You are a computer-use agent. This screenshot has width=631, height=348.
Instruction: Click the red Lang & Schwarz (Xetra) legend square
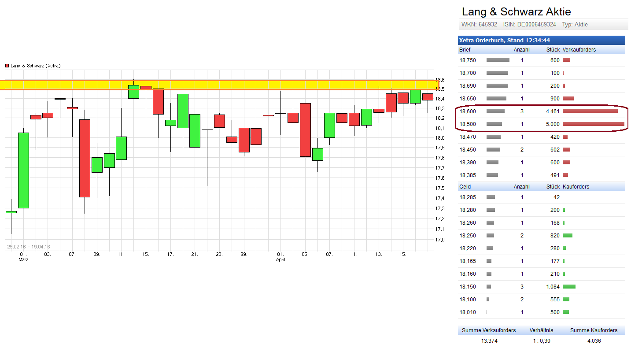[x=7, y=66]
